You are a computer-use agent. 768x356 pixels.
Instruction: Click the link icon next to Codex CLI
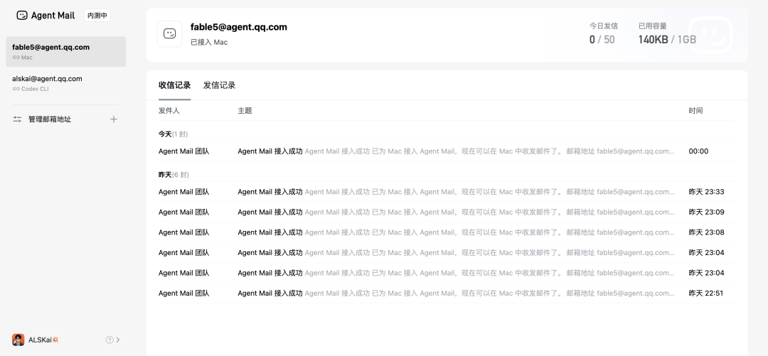(16, 89)
